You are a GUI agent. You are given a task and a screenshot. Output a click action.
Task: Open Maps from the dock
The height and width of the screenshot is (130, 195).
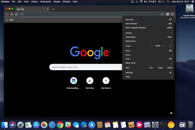(x=28, y=125)
